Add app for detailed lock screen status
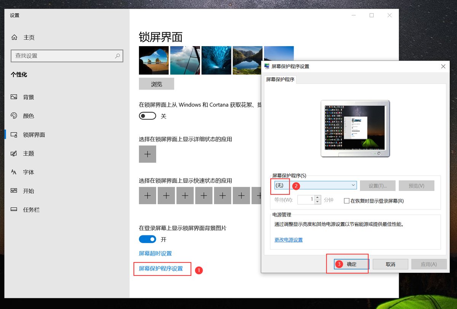The image size is (457, 309). pyautogui.click(x=147, y=154)
